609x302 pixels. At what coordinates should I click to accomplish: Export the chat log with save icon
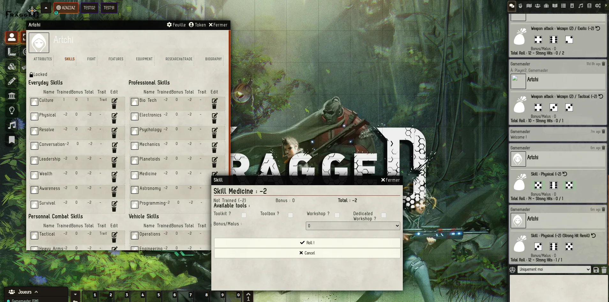tap(596, 270)
